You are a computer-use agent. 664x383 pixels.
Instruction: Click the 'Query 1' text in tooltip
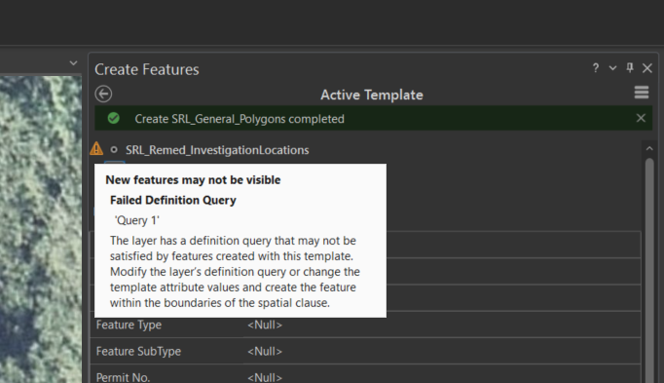pos(136,220)
